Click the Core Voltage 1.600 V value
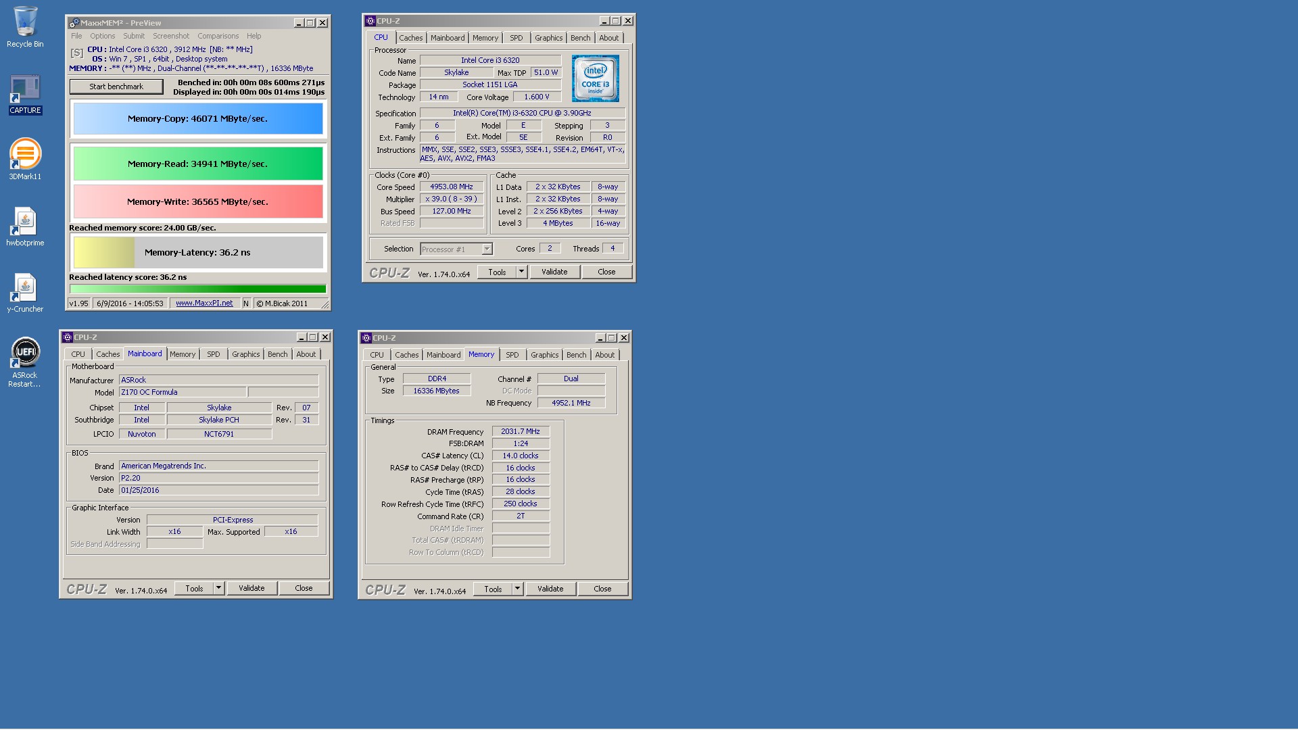 537,97
